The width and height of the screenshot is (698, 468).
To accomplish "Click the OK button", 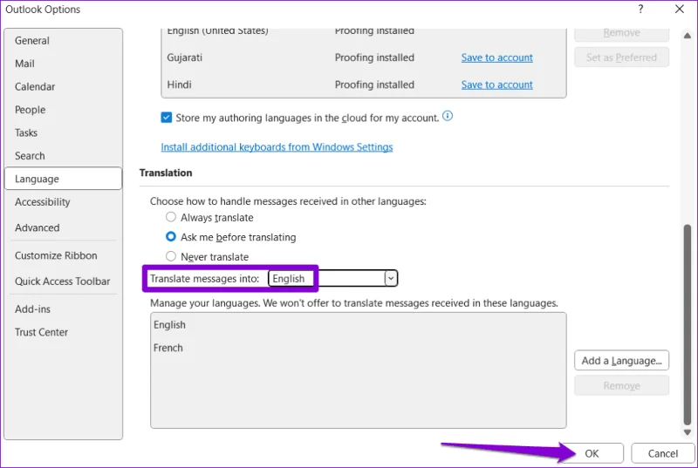I will 592,453.
